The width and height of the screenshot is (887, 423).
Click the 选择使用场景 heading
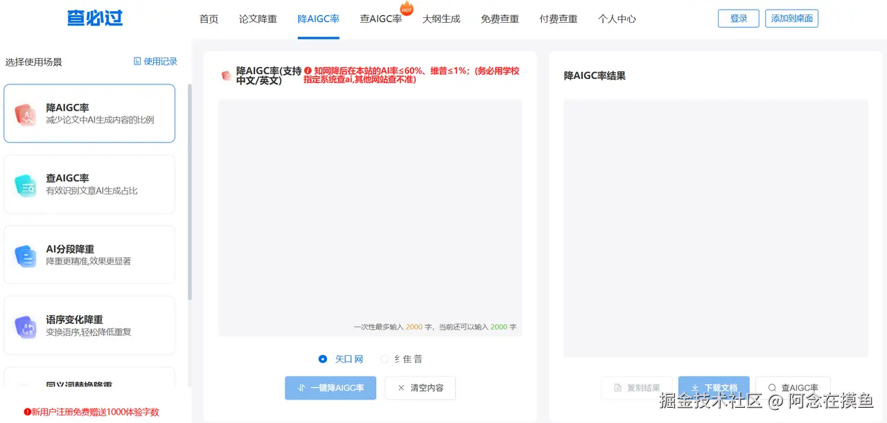[34, 62]
